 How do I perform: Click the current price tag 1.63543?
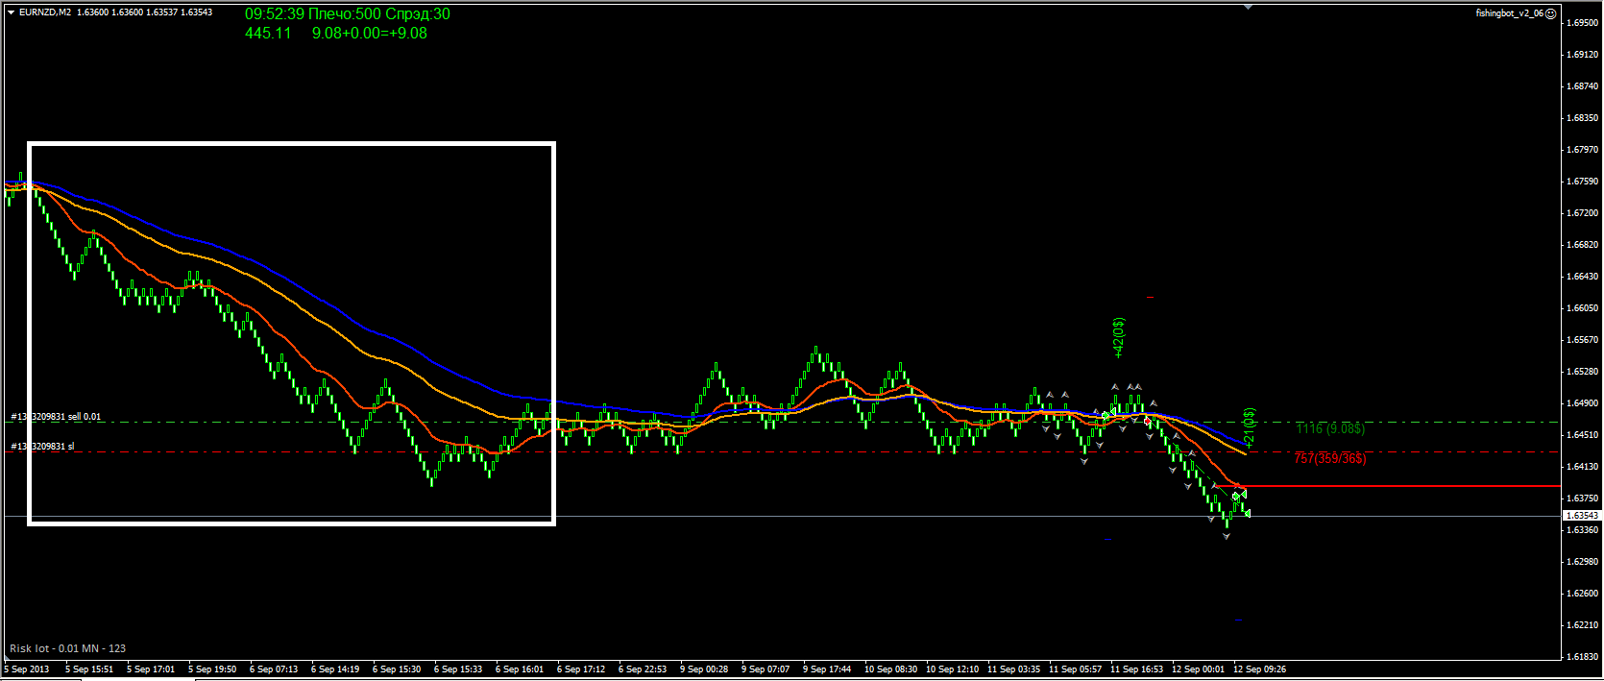1582,516
